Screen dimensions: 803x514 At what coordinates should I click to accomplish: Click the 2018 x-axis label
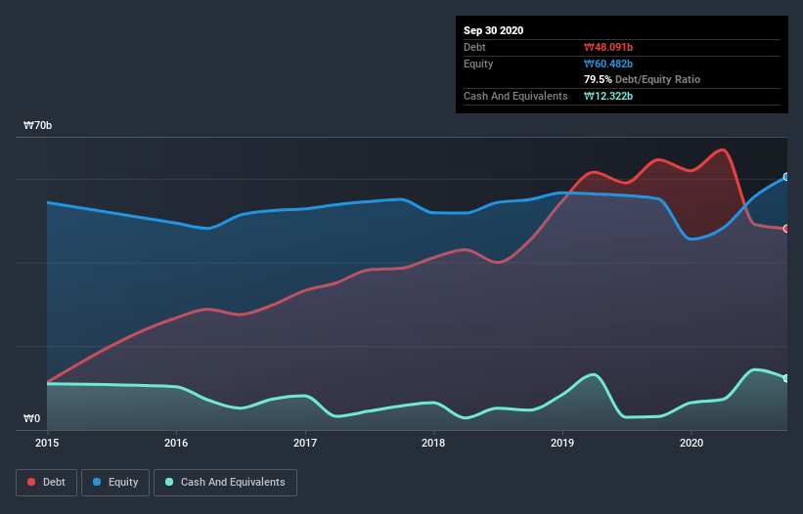click(433, 443)
